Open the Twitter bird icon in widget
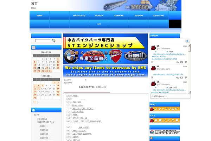 [x=187, y=41]
